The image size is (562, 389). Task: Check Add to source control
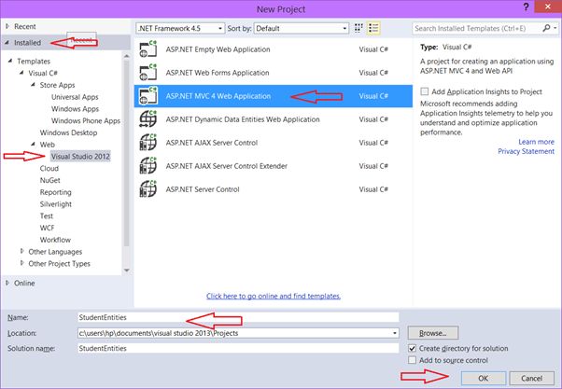click(x=413, y=360)
